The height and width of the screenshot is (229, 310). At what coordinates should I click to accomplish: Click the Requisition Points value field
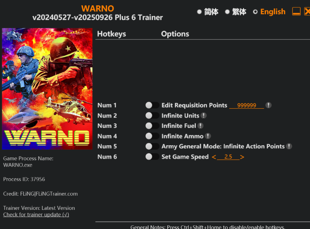click(x=246, y=106)
